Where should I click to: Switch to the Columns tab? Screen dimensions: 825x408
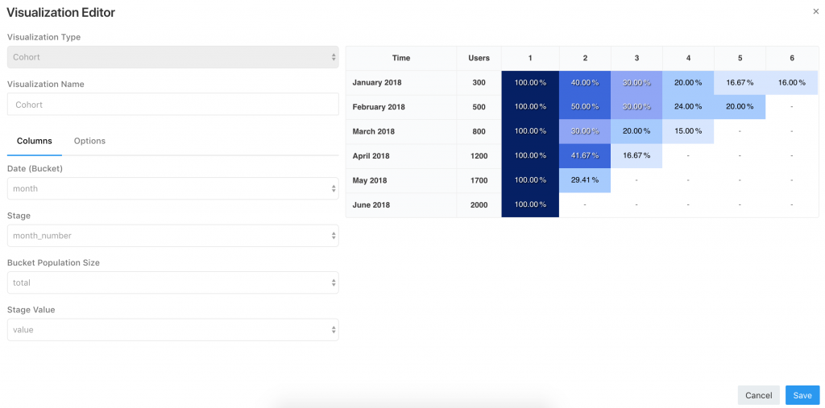[35, 141]
